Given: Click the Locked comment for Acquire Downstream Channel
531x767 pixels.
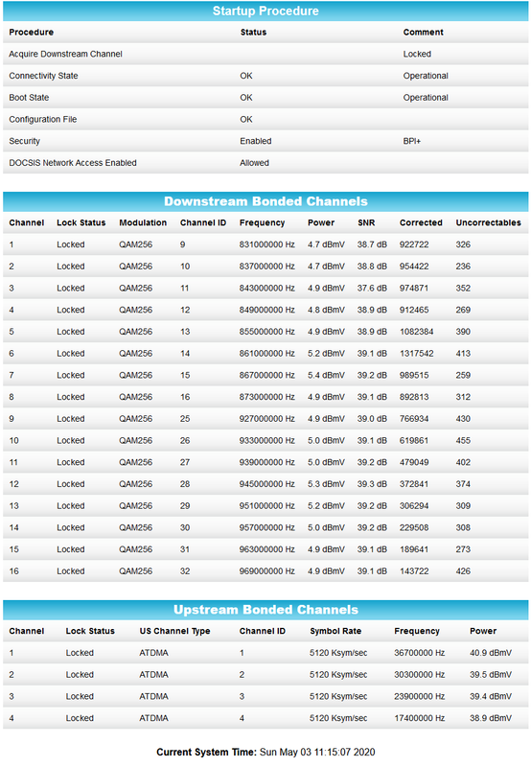Looking at the screenshot, I should (417, 54).
